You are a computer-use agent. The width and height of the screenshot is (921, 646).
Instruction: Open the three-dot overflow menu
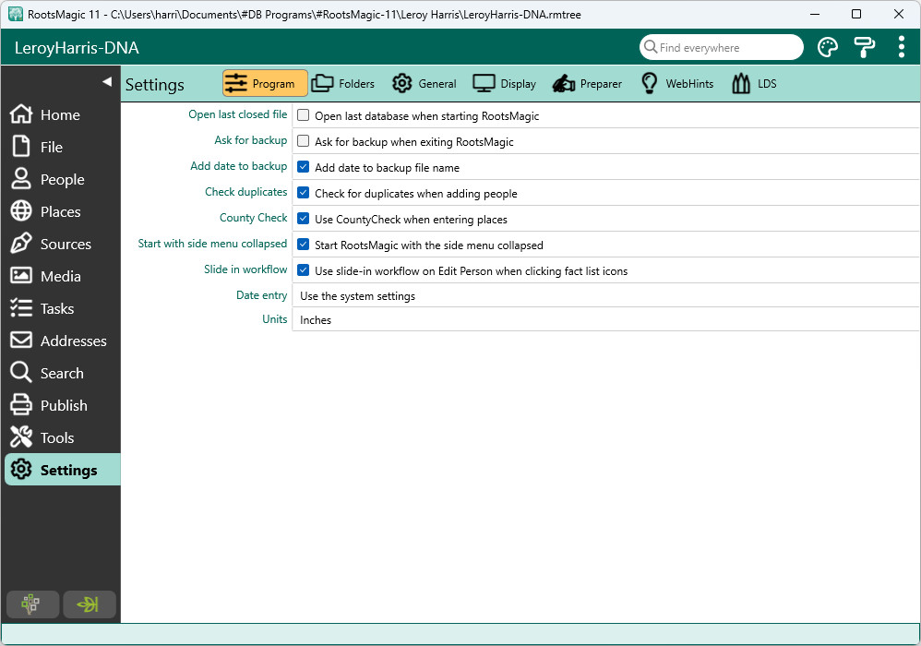pyautogui.click(x=901, y=47)
